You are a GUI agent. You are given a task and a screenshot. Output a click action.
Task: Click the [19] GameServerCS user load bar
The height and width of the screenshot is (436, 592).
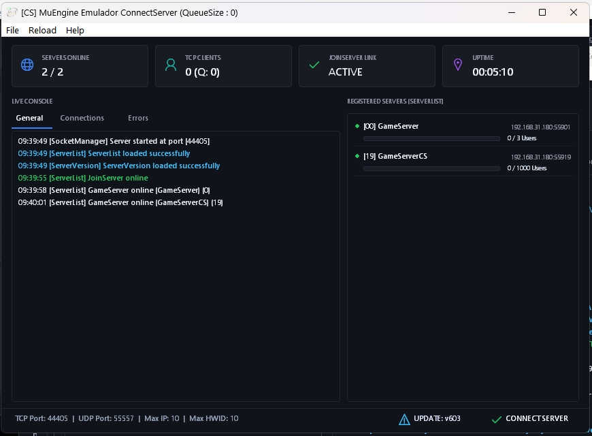[431, 169]
